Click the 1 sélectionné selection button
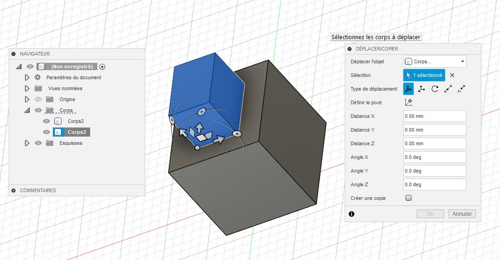500x260 pixels. pyautogui.click(x=424, y=75)
